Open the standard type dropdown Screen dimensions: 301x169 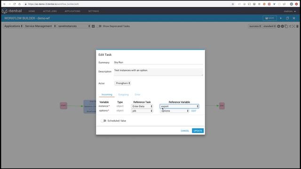[x=269, y=26]
